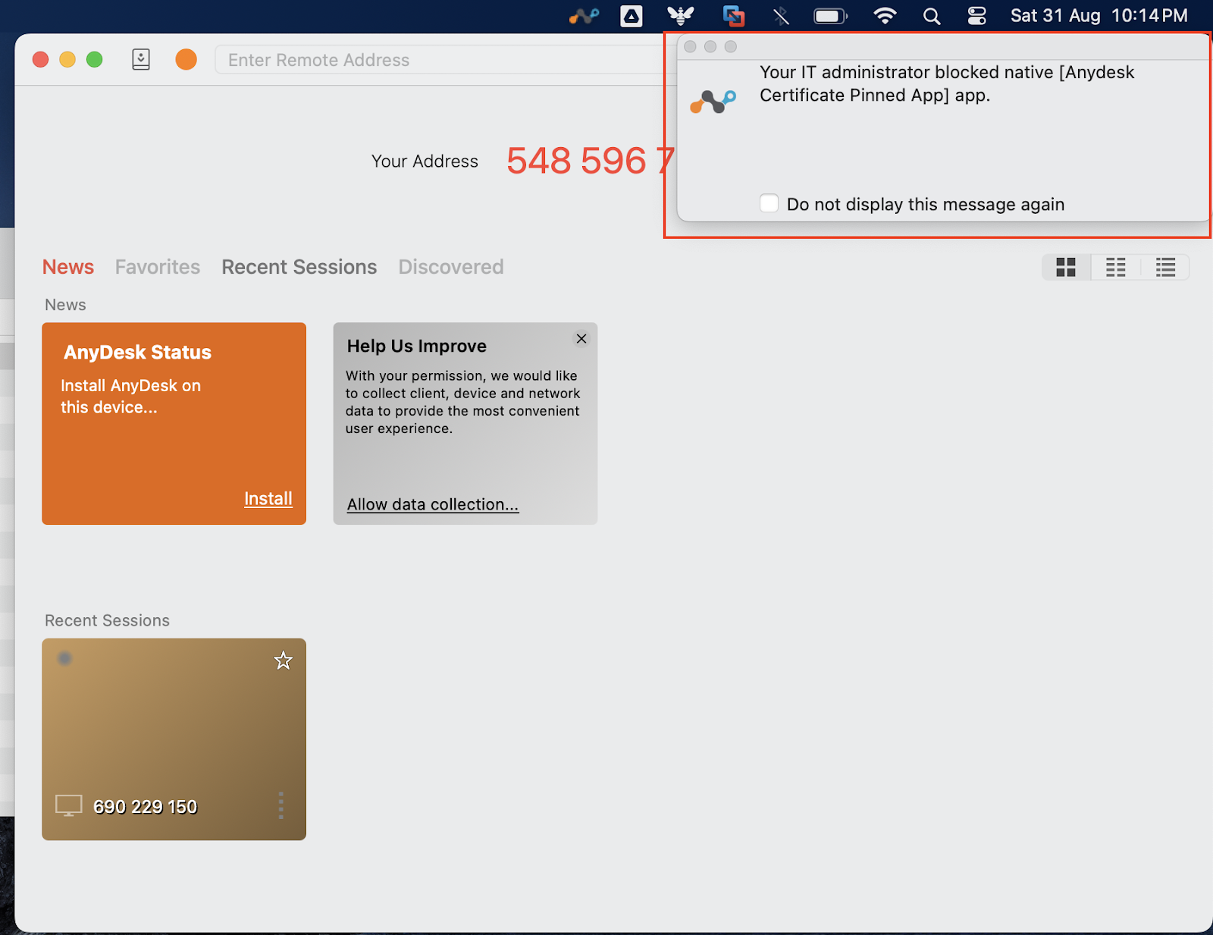
Task: Click the Help Us Improve card title
Action: click(x=417, y=346)
